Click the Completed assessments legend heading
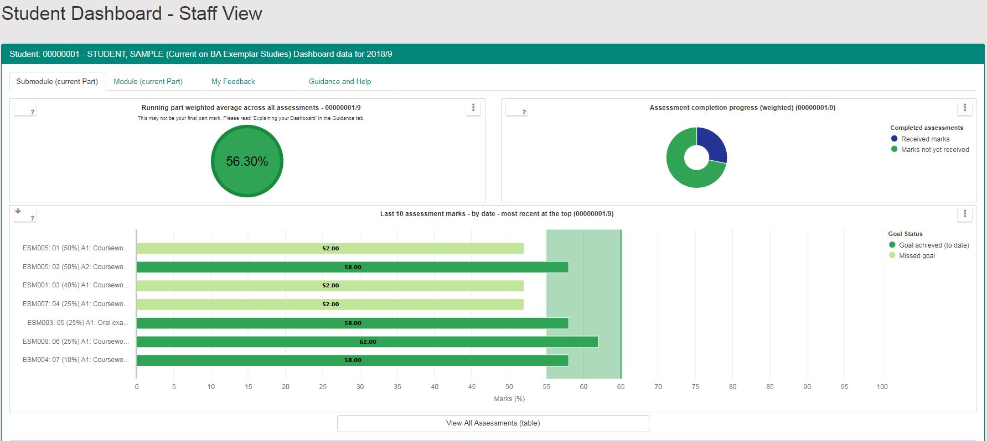This screenshot has height=441, width=987. 927,128
